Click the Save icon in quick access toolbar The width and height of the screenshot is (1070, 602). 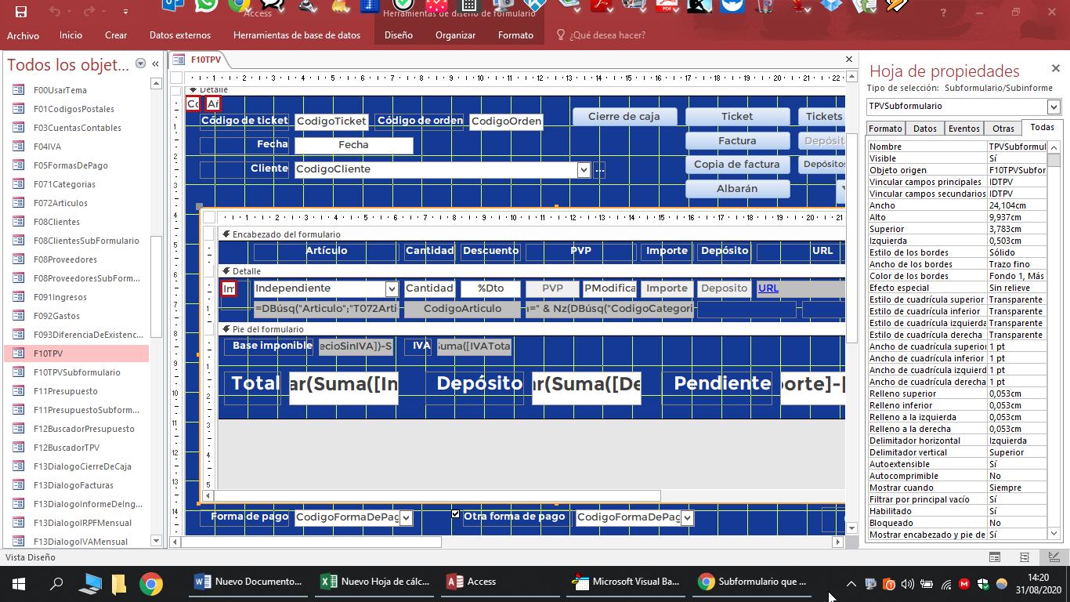pyautogui.click(x=21, y=12)
